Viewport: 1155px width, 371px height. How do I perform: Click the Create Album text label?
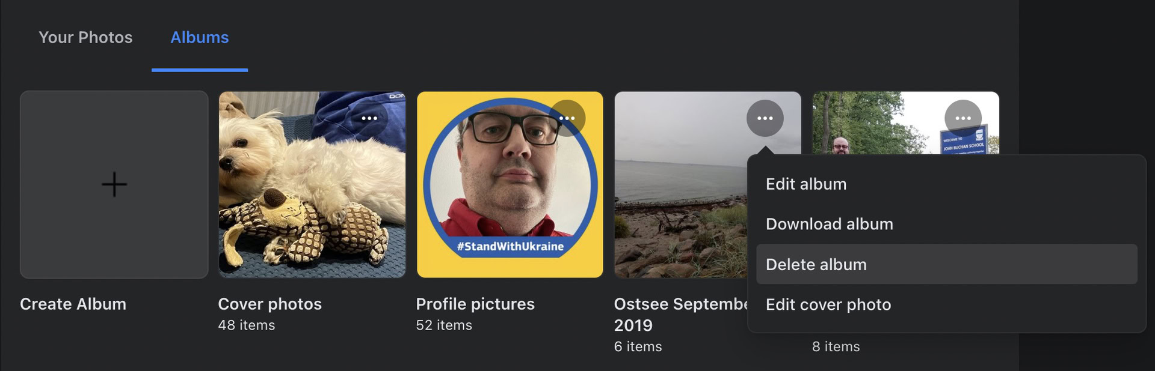pyautogui.click(x=73, y=304)
